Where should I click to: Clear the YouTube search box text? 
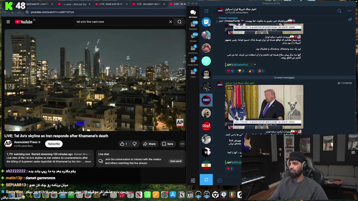coord(170,22)
